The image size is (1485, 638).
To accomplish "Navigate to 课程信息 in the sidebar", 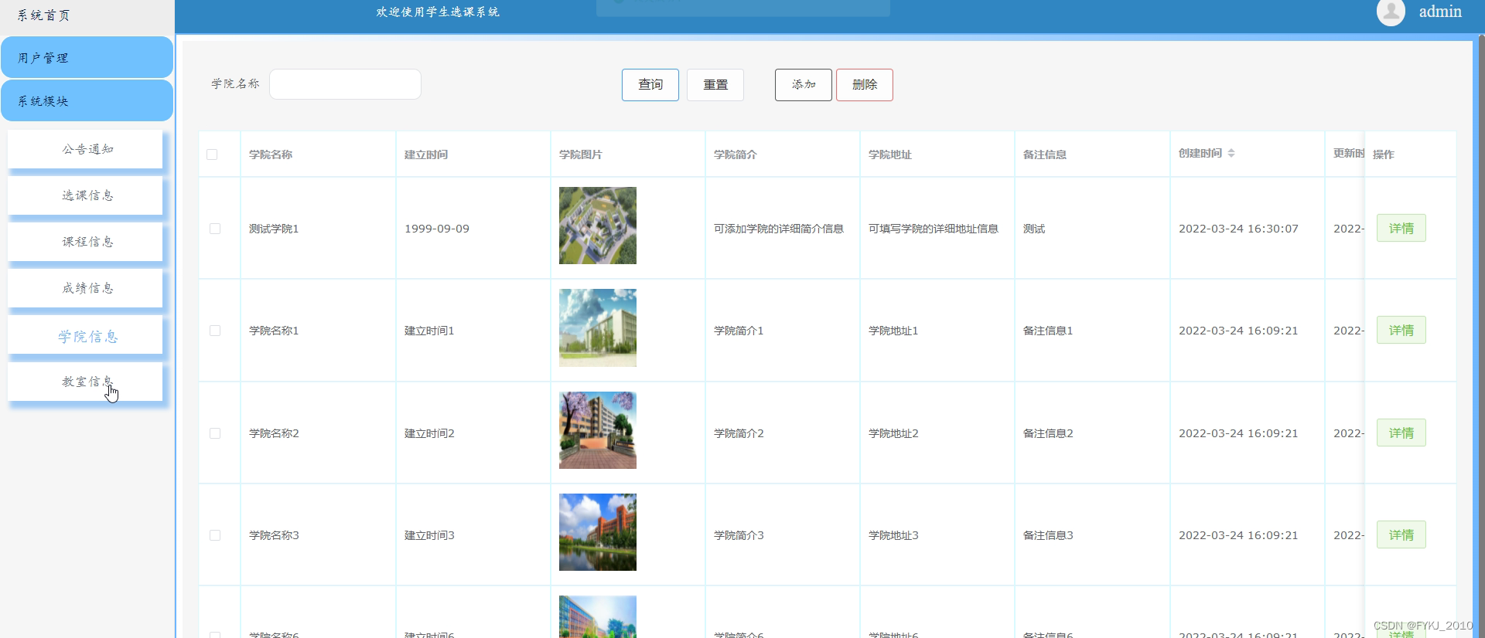I will coord(86,242).
